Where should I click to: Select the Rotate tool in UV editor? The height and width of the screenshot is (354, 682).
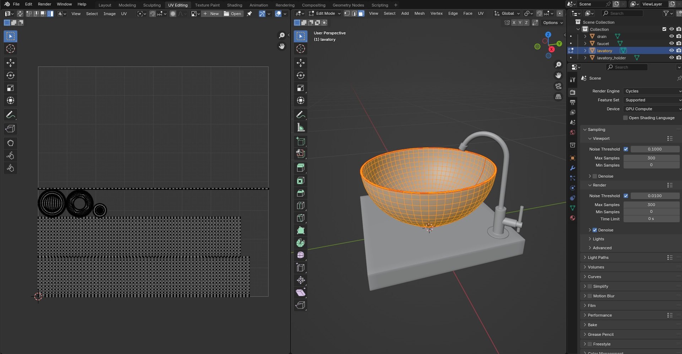click(x=10, y=76)
